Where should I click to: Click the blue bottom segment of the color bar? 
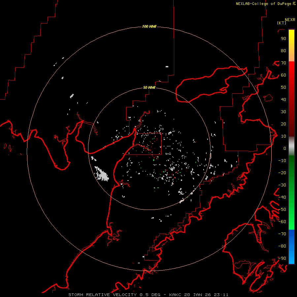click(291, 247)
